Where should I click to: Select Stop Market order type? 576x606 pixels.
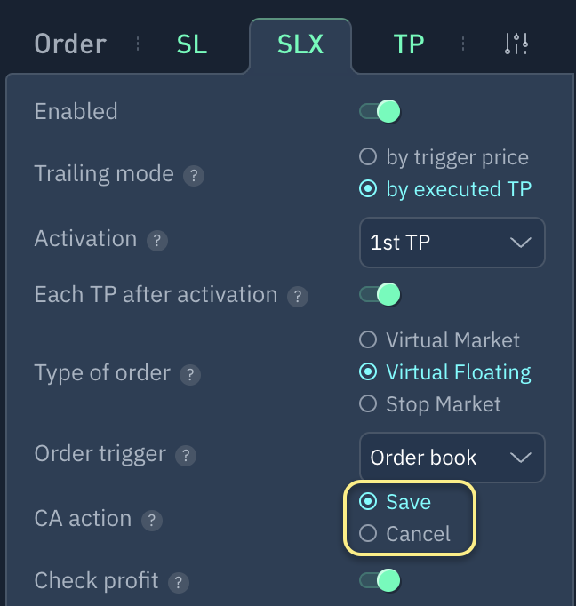(368, 404)
